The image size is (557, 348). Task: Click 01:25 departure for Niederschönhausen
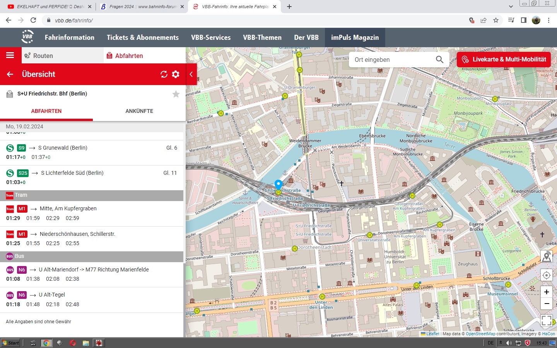click(13, 243)
